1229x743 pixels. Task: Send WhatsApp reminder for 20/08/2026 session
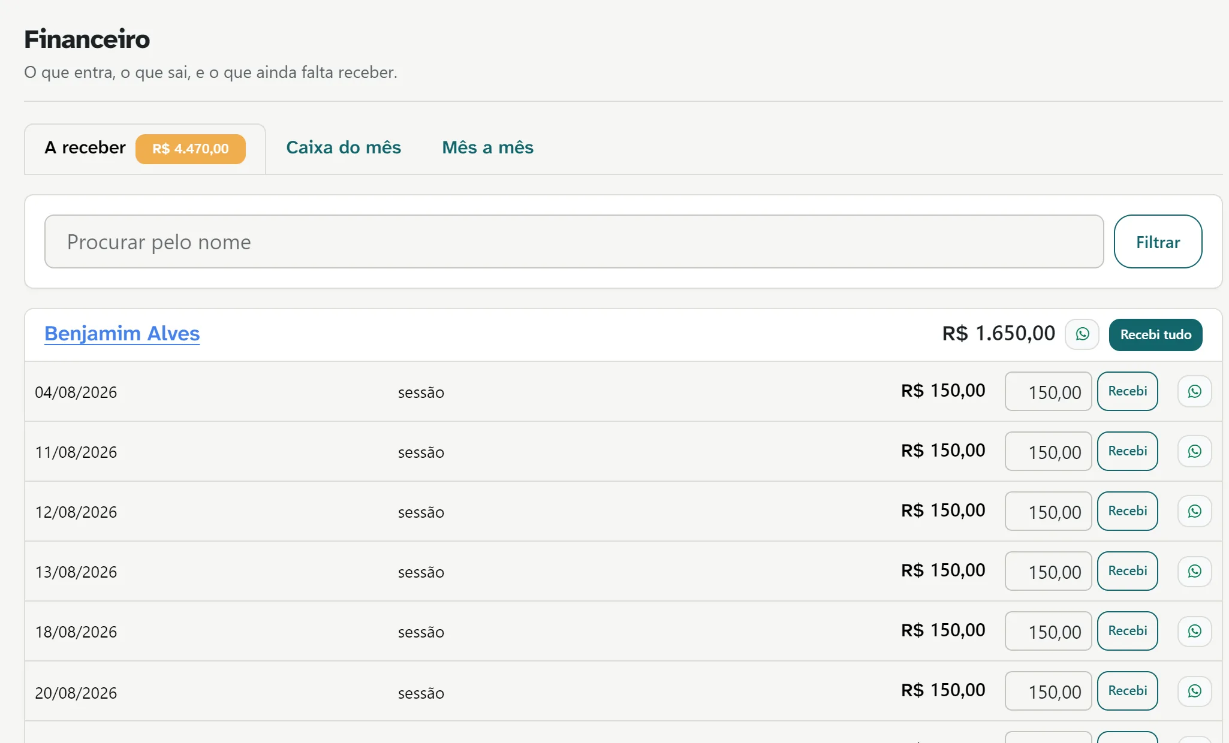1194,691
